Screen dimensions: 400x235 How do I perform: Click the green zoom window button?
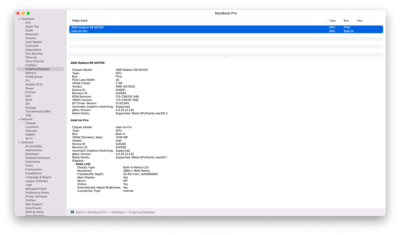click(28, 13)
